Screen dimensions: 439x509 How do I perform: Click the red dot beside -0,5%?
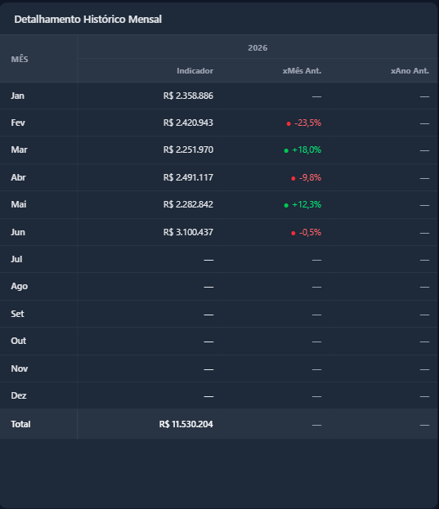pyautogui.click(x=293, y=234)
